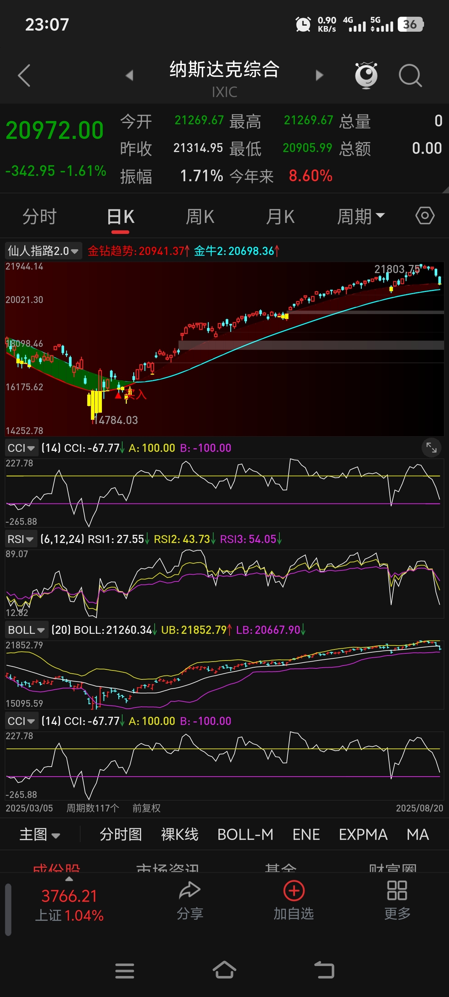The image size is (449, 997).
Task: Tap the 前复权 adjustment label
Action: (146, 808)
